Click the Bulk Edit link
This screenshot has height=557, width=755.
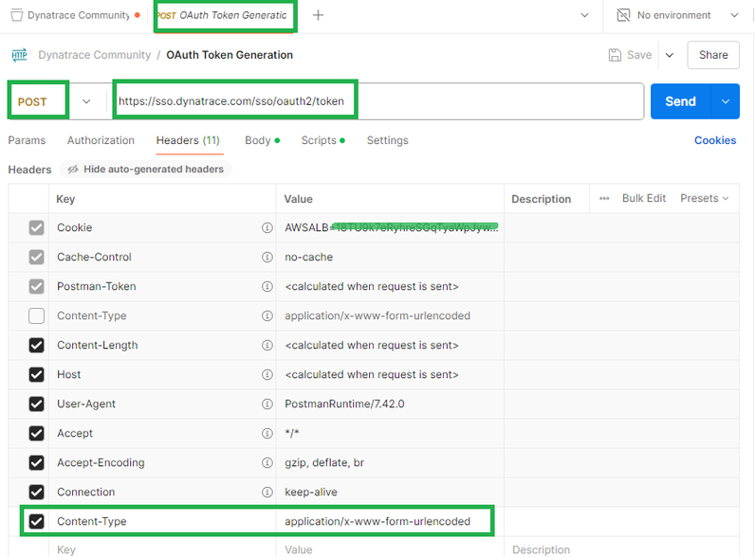[644, 199]
